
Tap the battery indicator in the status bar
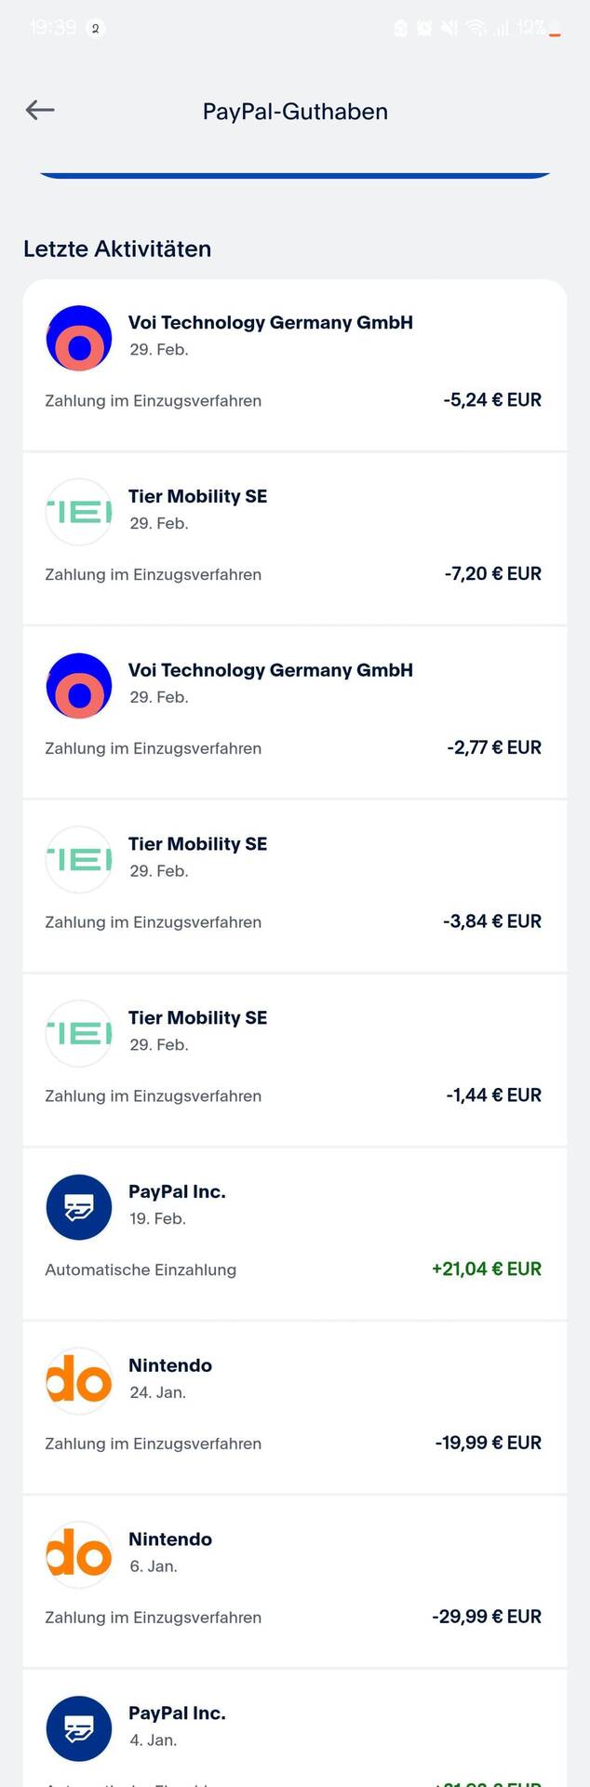pyautogui.click(x=555, y=29)
